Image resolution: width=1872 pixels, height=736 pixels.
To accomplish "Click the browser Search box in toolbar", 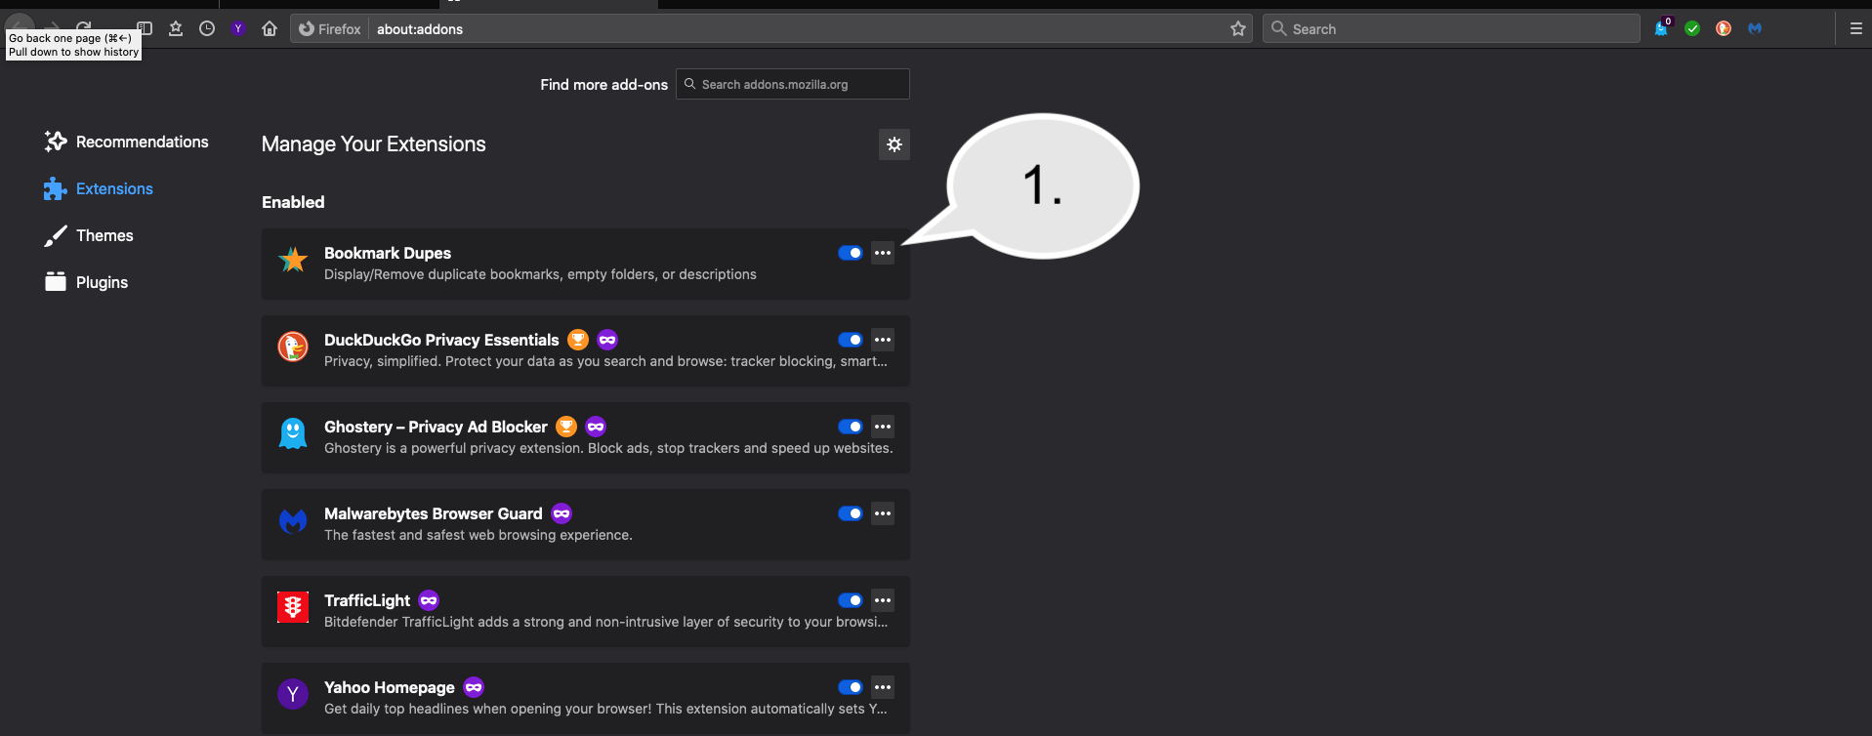I will point(1451,29).
